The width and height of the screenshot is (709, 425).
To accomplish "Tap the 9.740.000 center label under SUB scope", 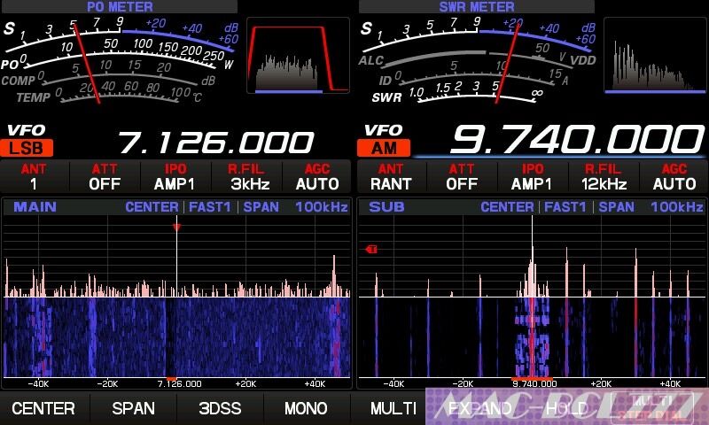I will point(534,384).
